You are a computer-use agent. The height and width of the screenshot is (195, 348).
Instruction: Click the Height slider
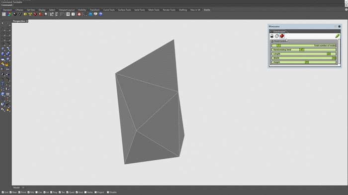tap(304, 62)
